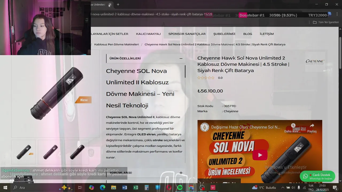Image resolution: width=342 pixels, height=192 pixels.
Task: Click the product price ₺56.100,00
Action: (210, 91)
